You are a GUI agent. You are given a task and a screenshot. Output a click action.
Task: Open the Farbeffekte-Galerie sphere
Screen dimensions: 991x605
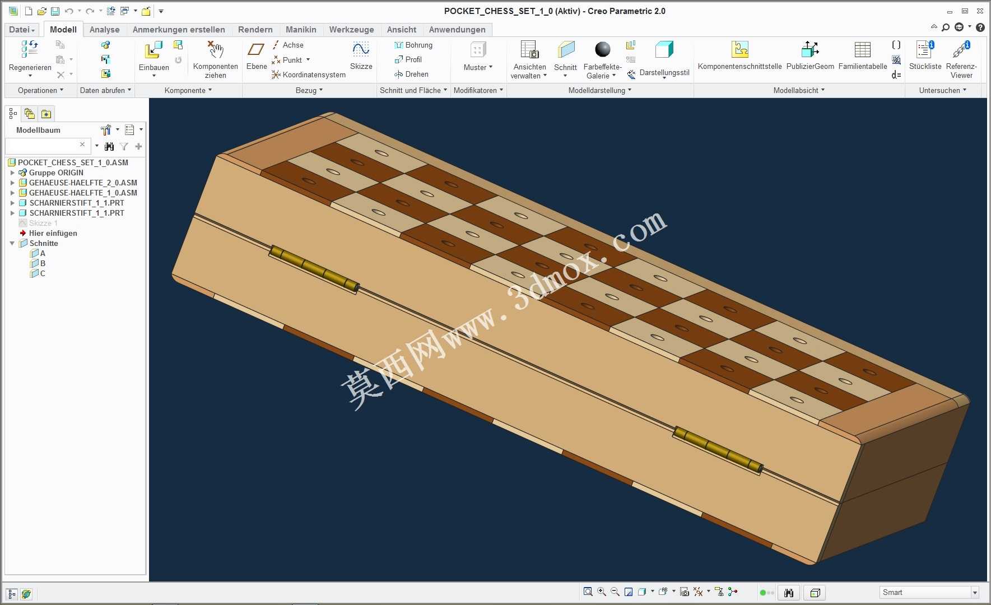602,50
